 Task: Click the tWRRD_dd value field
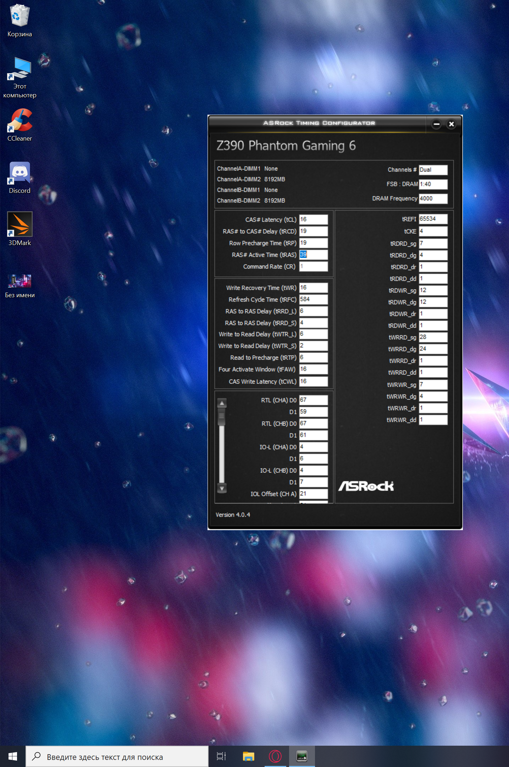pos(433,372)
